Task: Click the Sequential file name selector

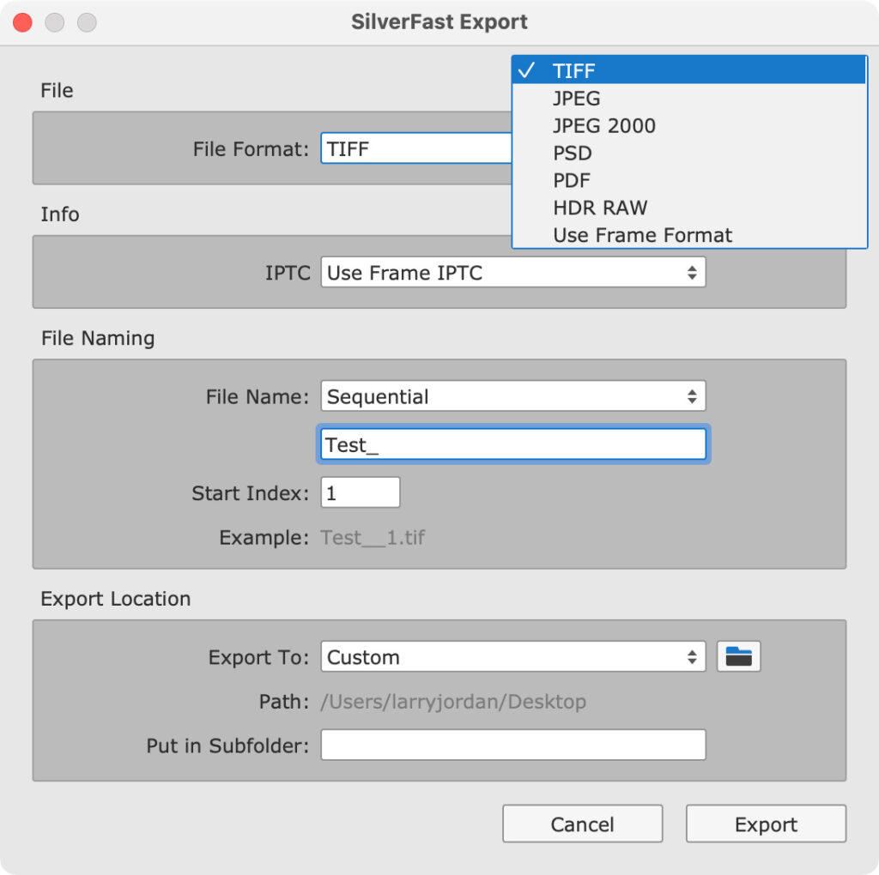Action: pos(512,396)
